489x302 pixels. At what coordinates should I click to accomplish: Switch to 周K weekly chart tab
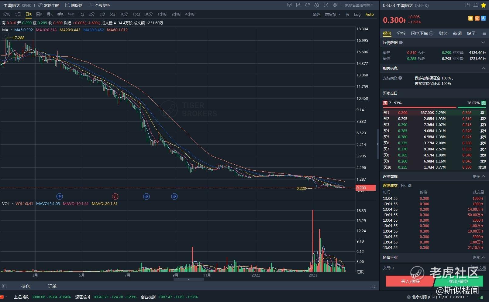[39, 14]
